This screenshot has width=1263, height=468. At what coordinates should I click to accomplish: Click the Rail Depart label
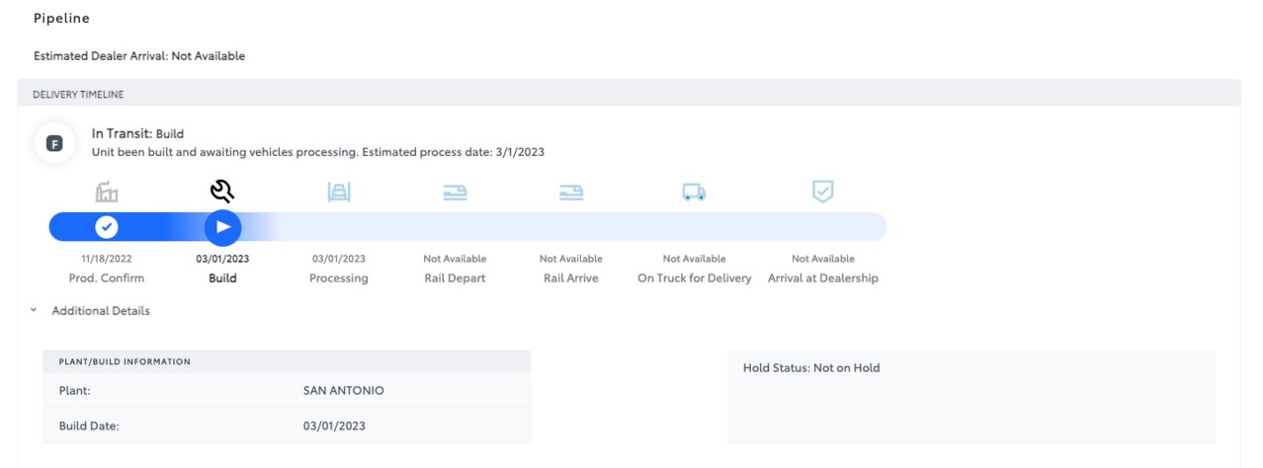[x=455, y=278]
